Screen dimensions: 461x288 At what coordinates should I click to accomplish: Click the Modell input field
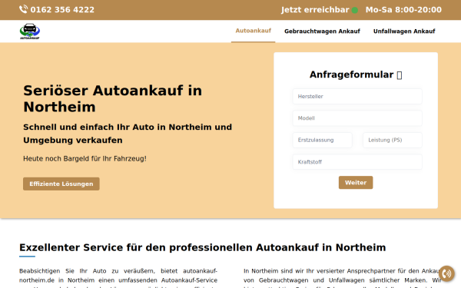357,118
